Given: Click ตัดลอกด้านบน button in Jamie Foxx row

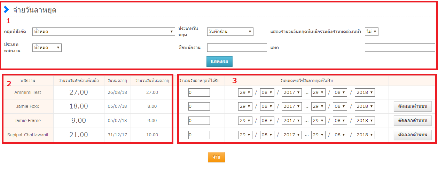Looking at the screenshot, I should point(413,106).
